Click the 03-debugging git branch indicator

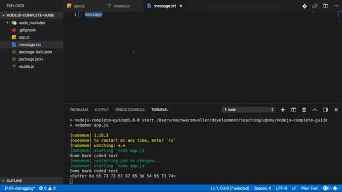point(20,188)
